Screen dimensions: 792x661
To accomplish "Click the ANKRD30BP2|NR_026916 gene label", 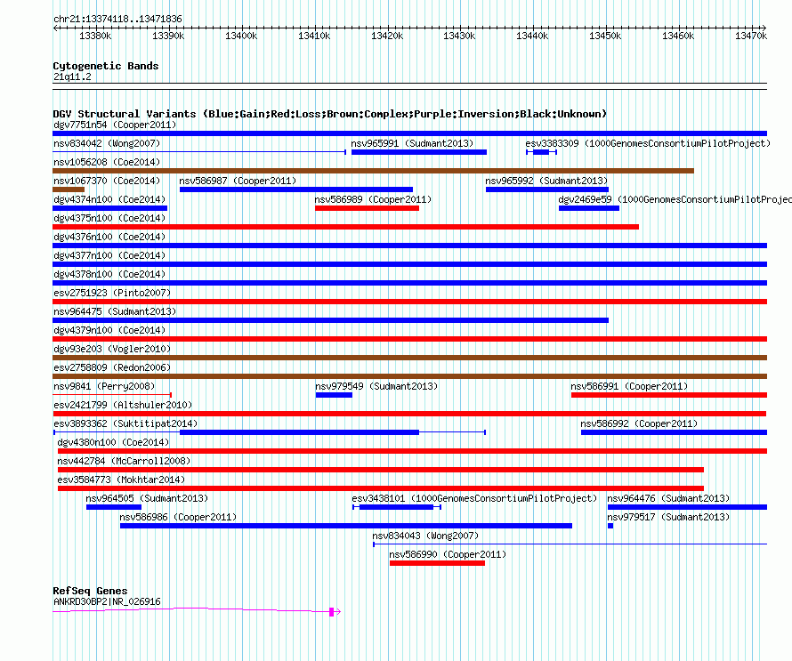I will pyautogui.click(x=107, y=601).
